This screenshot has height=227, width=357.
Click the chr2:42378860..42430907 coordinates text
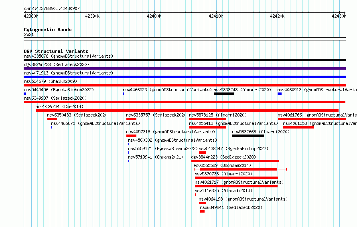click(52, 8)
